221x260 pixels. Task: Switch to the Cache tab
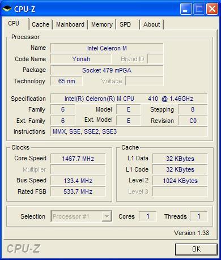[40, 24]
